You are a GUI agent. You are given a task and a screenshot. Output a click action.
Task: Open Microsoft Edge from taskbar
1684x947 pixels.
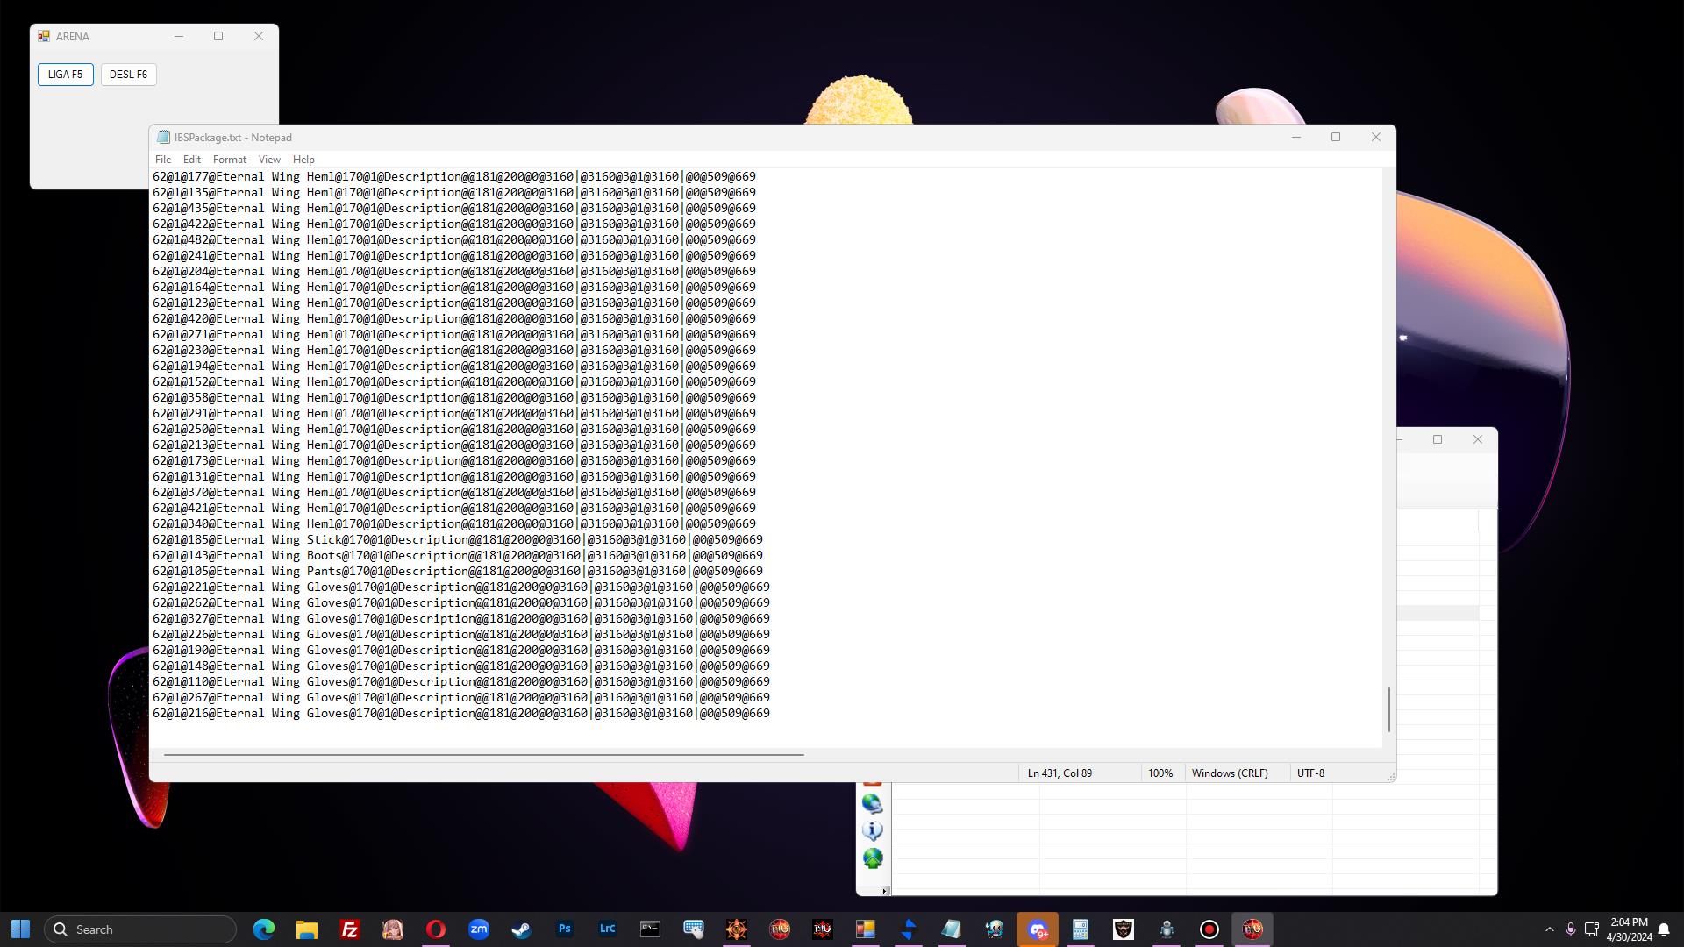pyautogui.click(x=264, y=929)
